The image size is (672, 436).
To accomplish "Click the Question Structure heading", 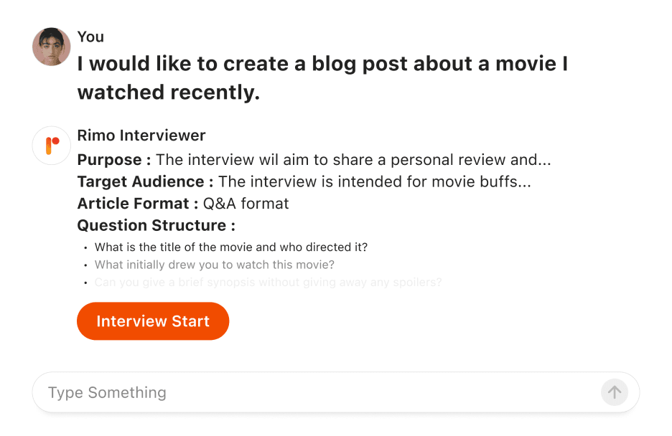I will [157, 225].
